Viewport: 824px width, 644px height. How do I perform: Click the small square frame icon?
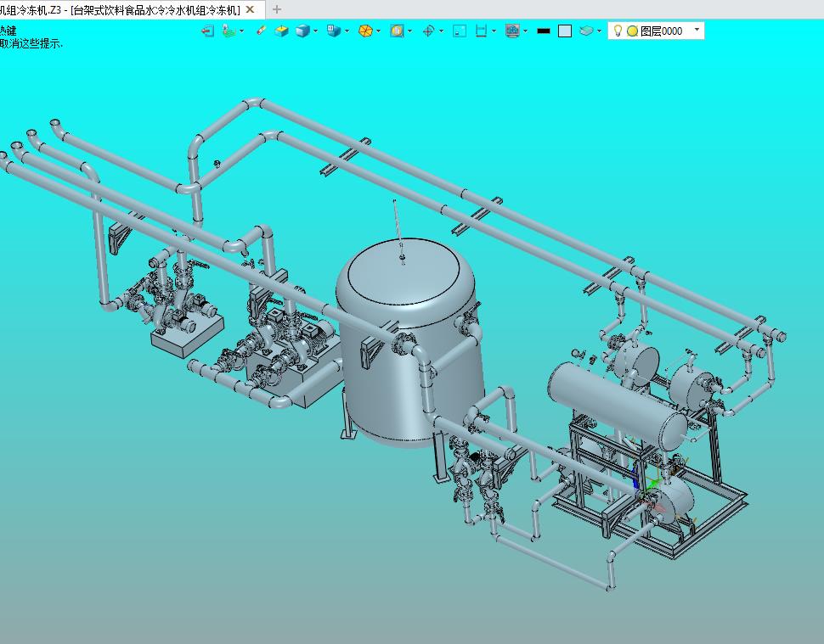[460, 31]
